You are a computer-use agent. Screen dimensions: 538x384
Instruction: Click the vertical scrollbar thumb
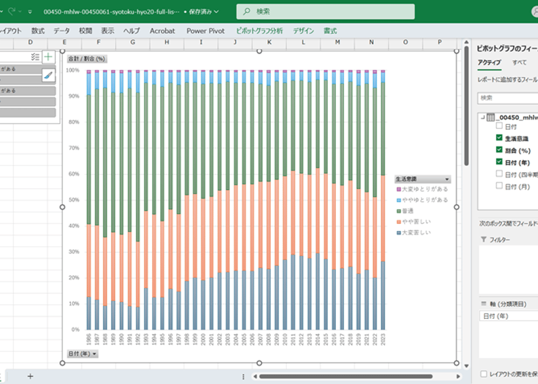click(x=466, y=106)
